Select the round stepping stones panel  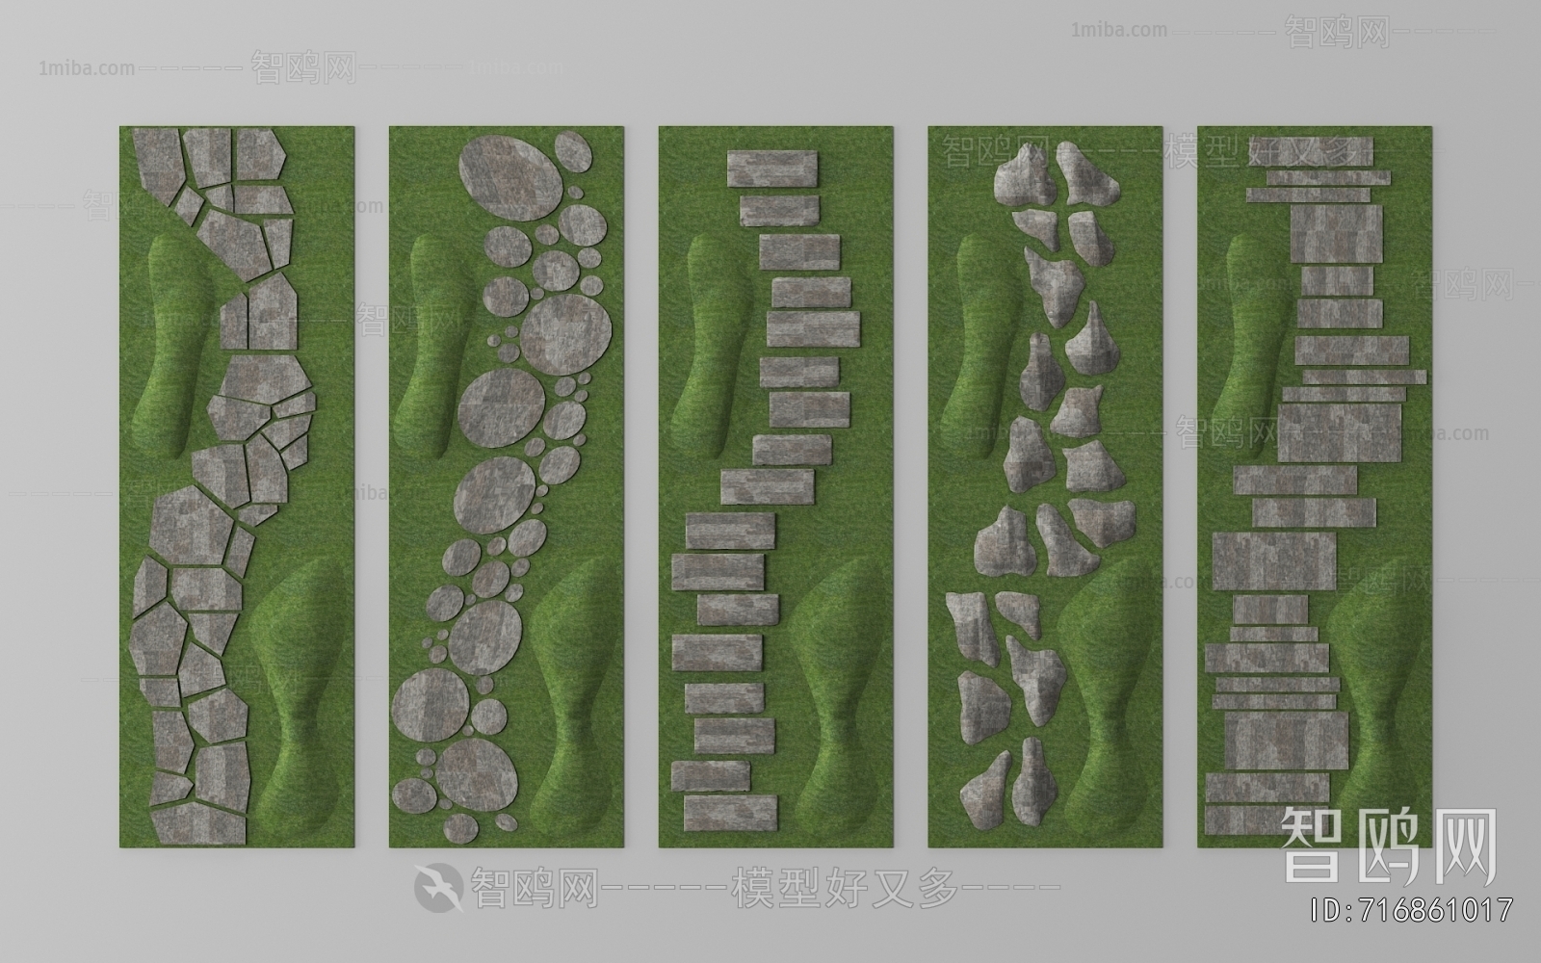tap(507, 487)
